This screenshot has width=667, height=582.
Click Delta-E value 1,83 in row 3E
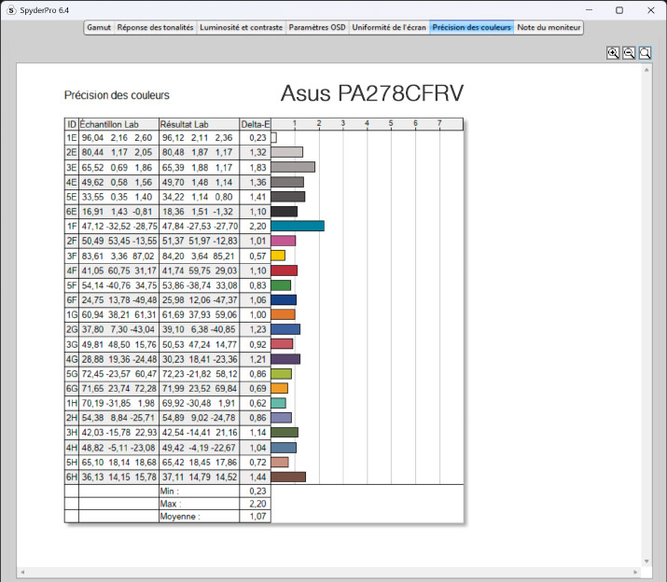[257, 168]
